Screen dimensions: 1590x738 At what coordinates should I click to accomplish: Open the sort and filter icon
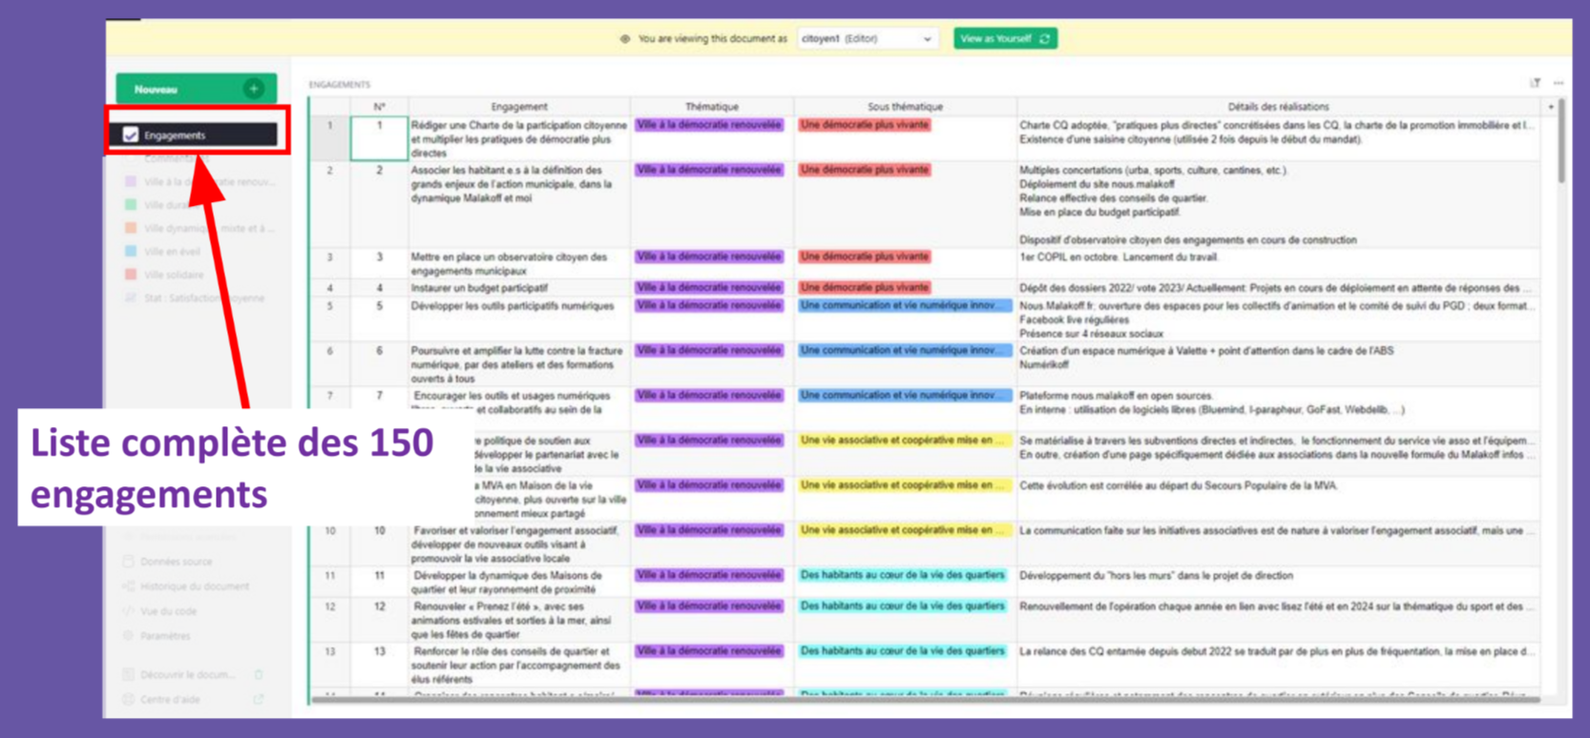point(1536,84)
